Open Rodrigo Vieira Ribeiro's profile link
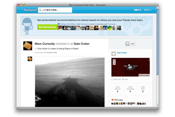 tap(68, 24)
